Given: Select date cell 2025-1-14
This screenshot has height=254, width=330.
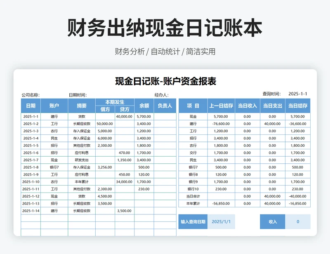Looking at the screenshot, I should tap(31, 211).
